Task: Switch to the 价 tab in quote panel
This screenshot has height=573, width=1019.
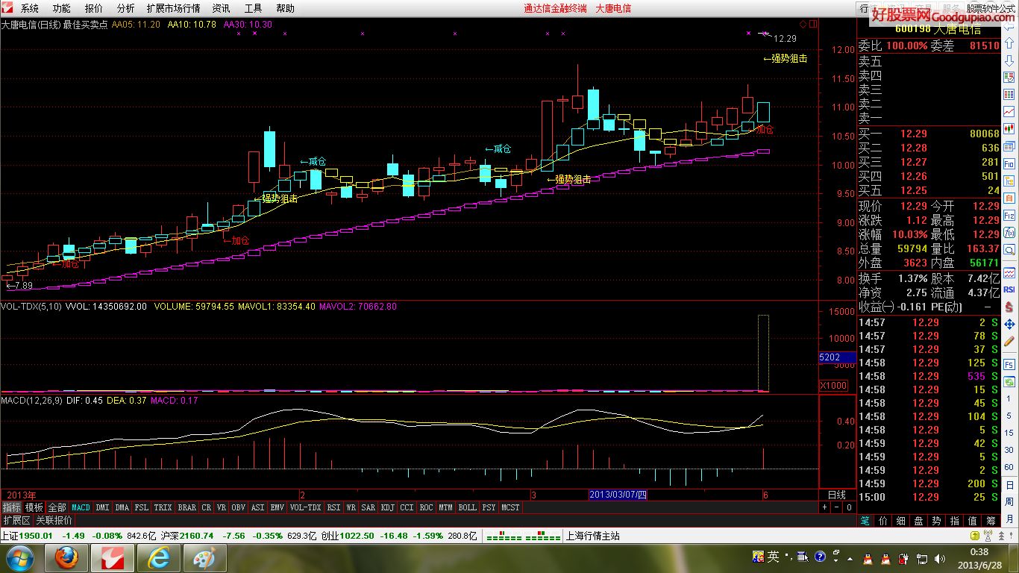Action: pos(883,521)
